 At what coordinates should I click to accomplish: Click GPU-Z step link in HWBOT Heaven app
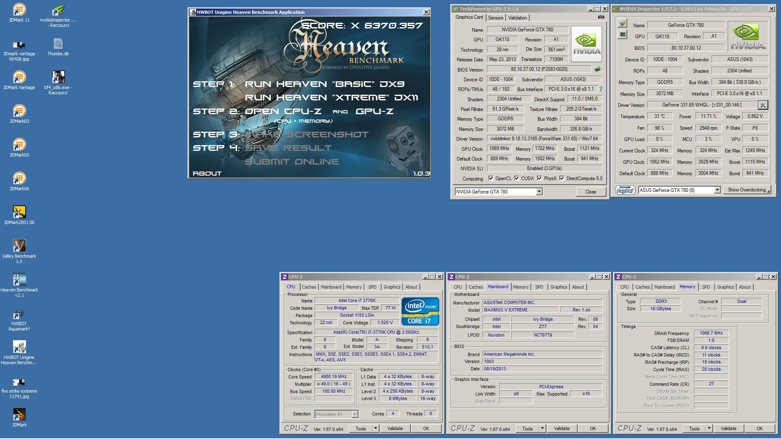coord(374,111)
